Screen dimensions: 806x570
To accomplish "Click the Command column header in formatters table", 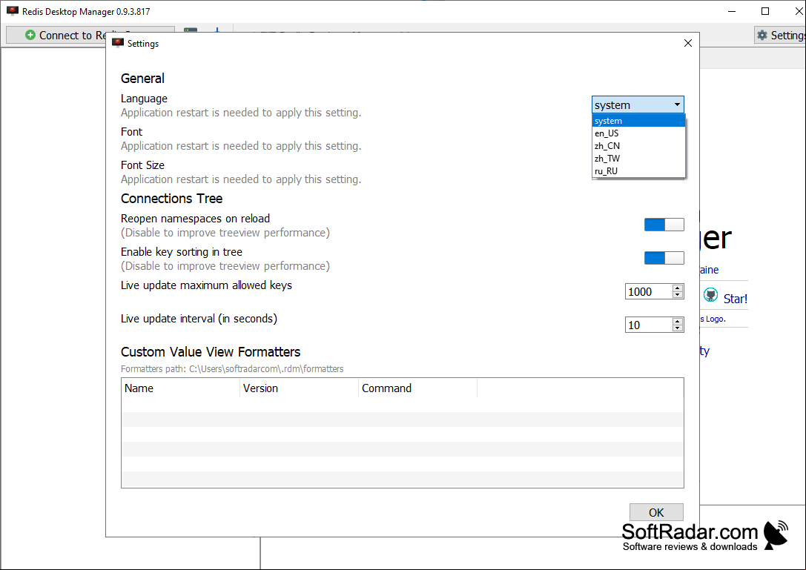I will (418, 388).
